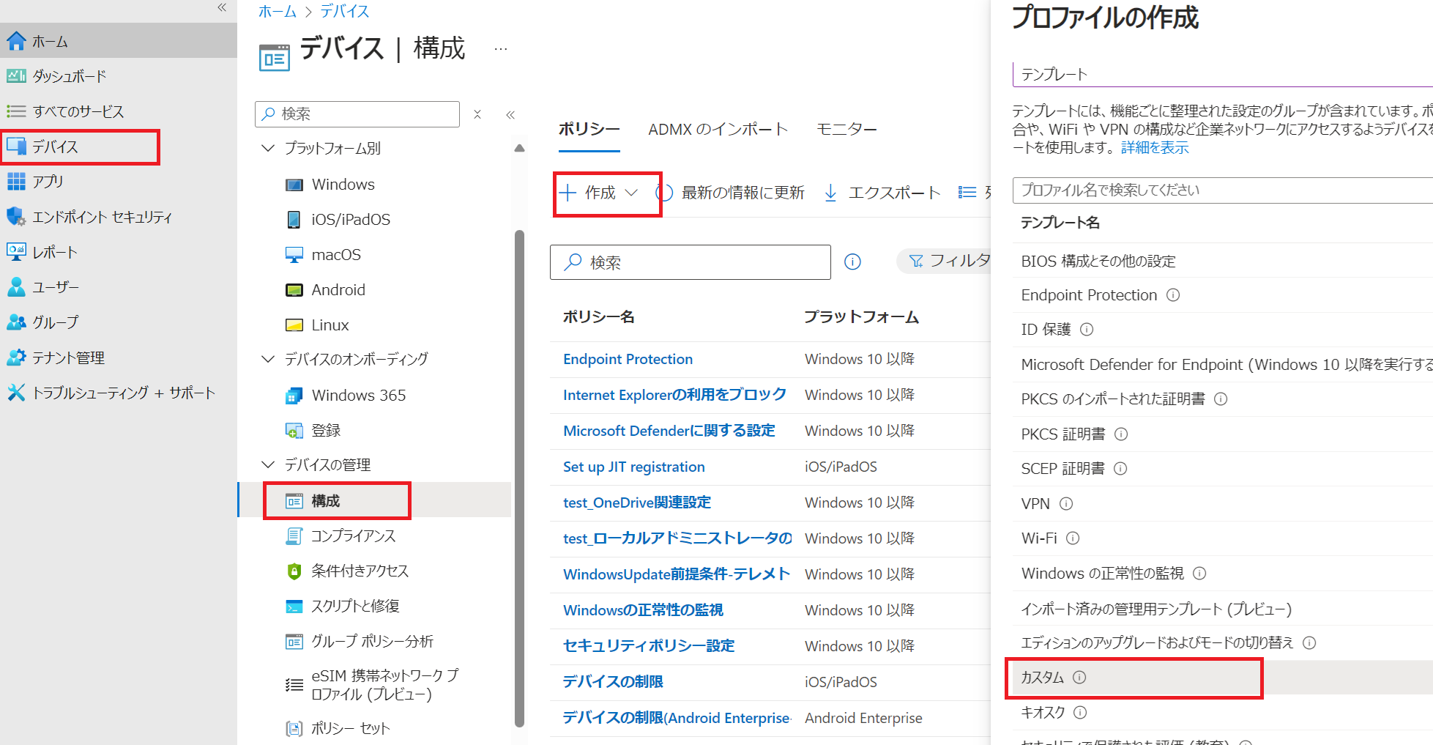Click the エクスポート button
The image size is (1433, 745).
point(882,193)
